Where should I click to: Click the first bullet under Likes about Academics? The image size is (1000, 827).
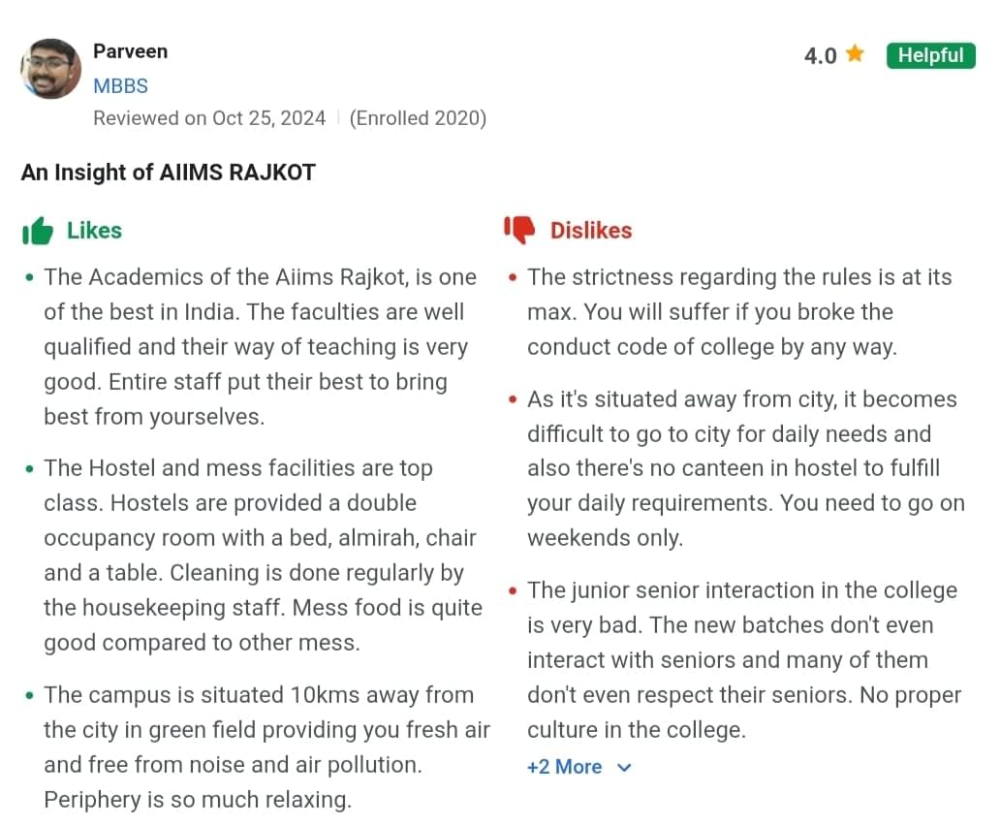point(260,346)
